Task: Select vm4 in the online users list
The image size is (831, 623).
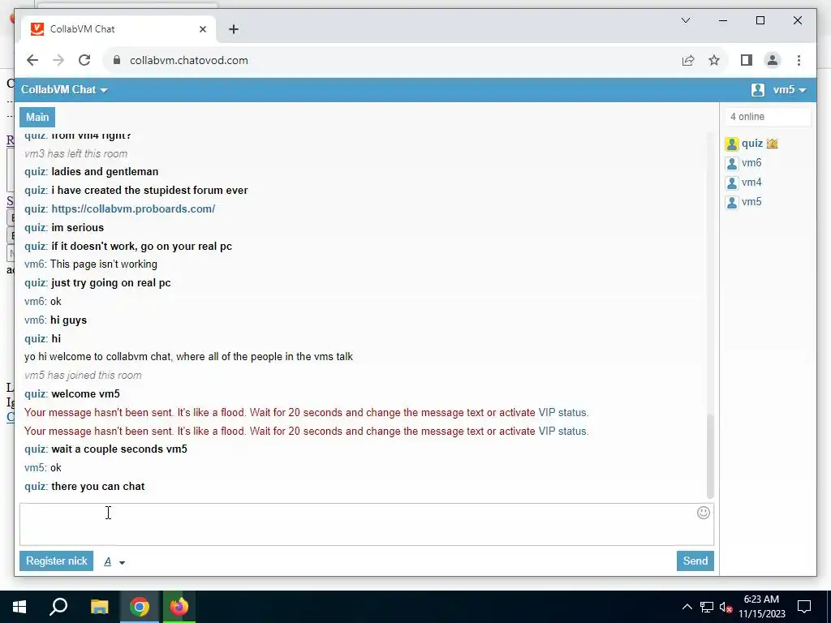Action: point(751,183)
